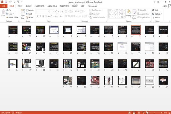Image resolution: width=171 pixels, height=114 pixels.
Task: Switch to TRANSITIONS tab
Action: point(39,6)
